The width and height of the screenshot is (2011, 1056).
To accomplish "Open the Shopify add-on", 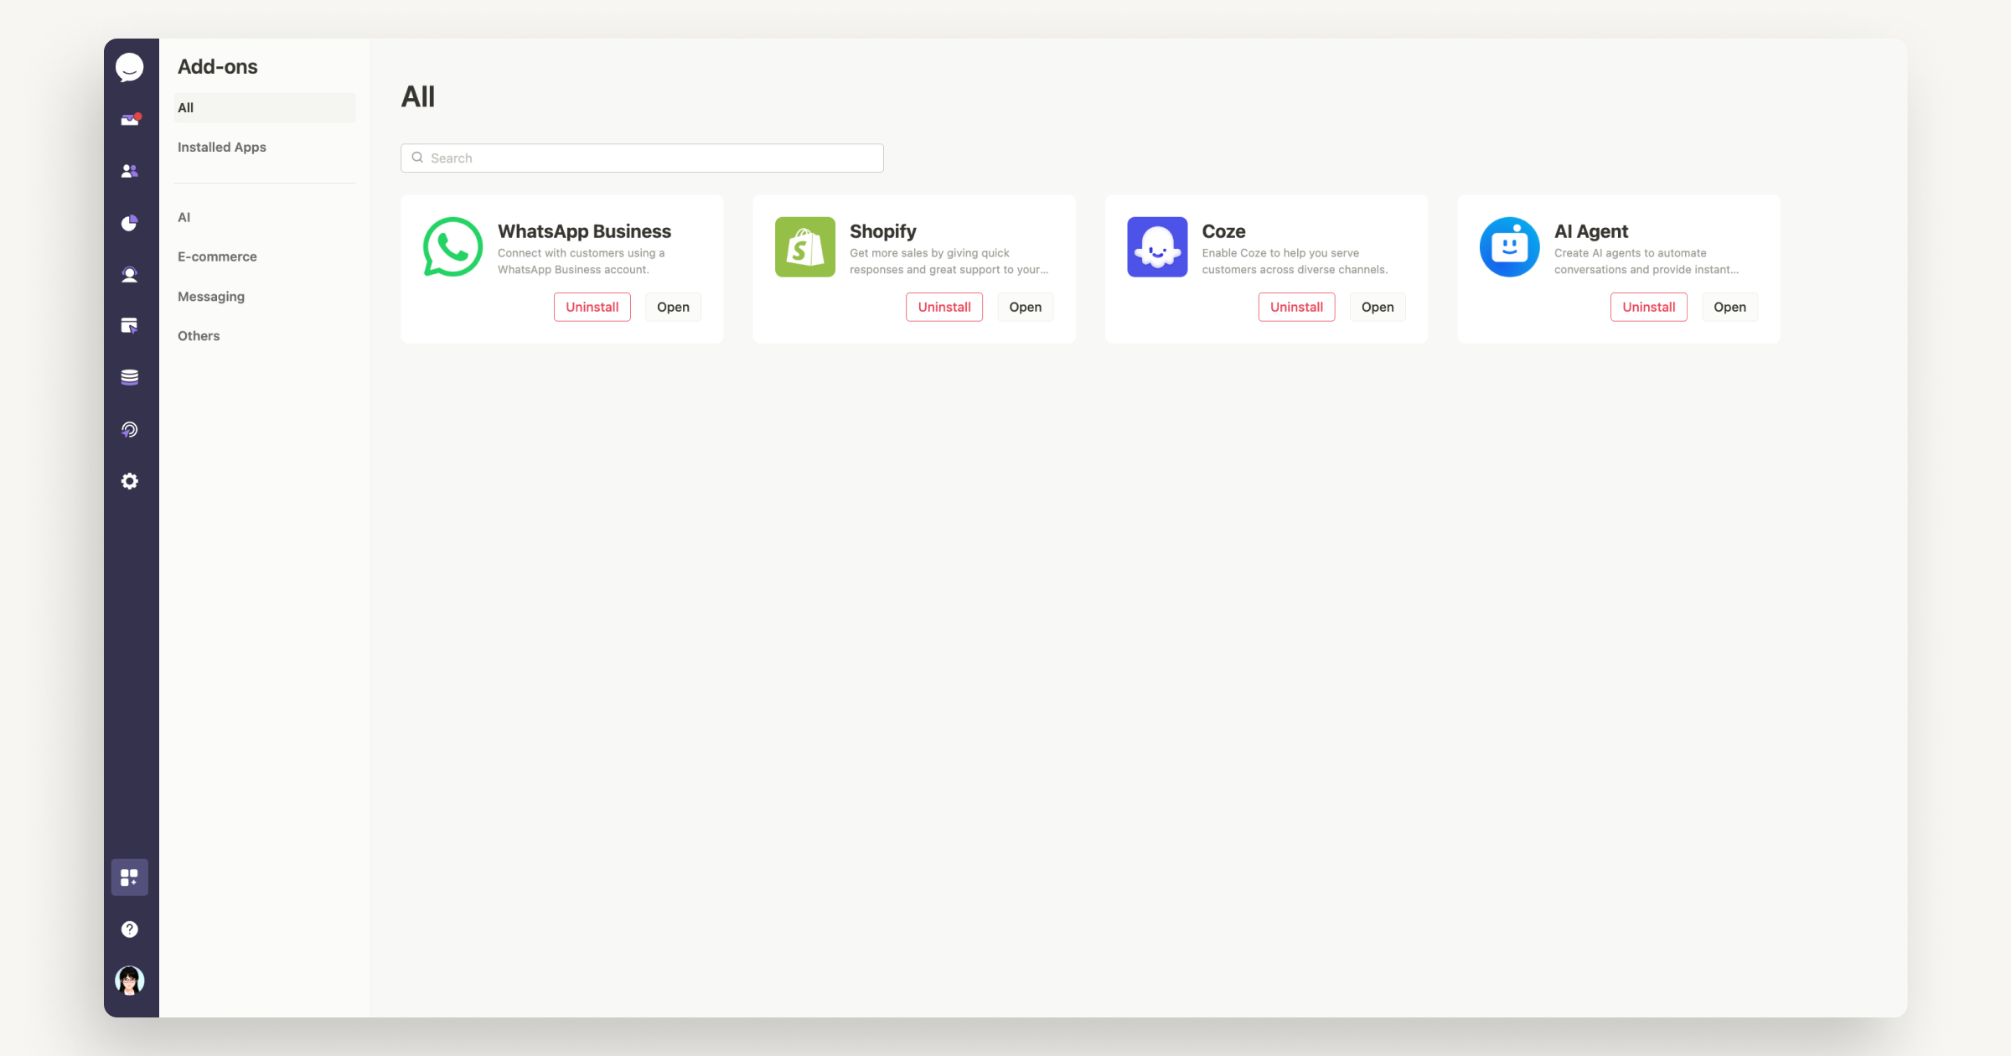I will click(1024, 306).
